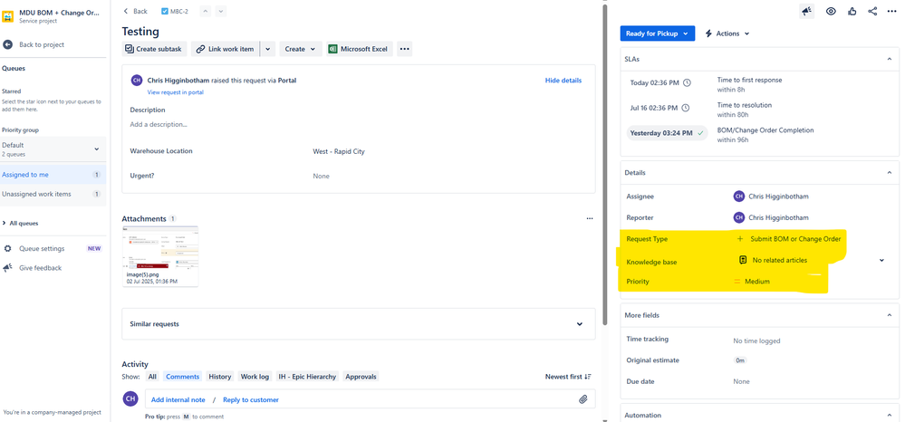
Task: Click the Back to project arrow icon
Action: click(x=7, y=44)
